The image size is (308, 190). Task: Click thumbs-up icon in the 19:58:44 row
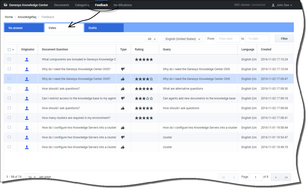click(x=123, y=128)
